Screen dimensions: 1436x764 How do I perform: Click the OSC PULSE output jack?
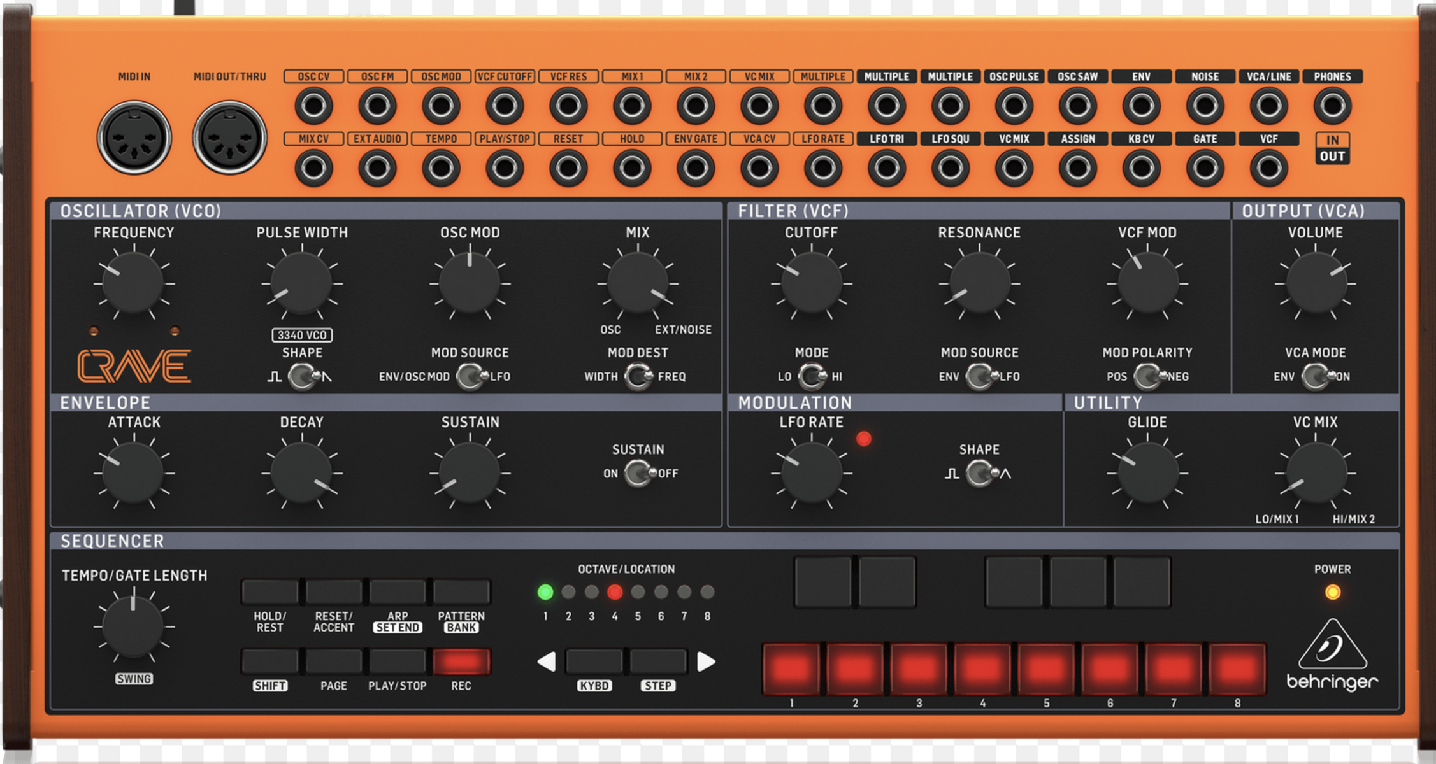tap(1014, 106)
